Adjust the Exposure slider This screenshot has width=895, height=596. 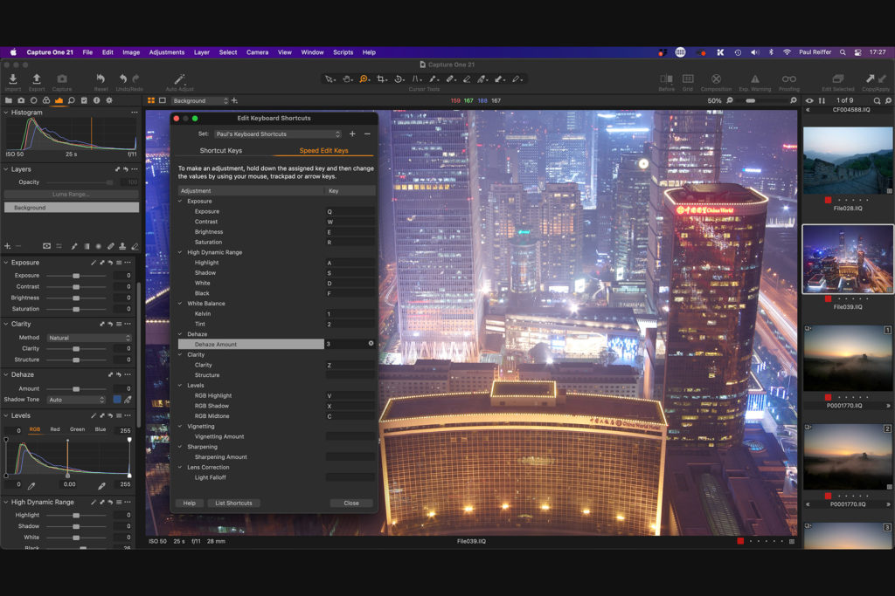tap(76, 276)
